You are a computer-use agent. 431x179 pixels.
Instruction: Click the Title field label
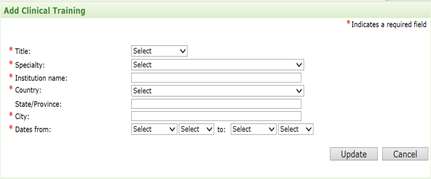coord(22,52)
